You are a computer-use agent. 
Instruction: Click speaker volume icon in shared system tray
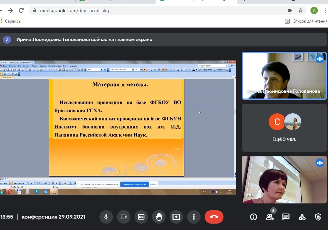(217, 192)
